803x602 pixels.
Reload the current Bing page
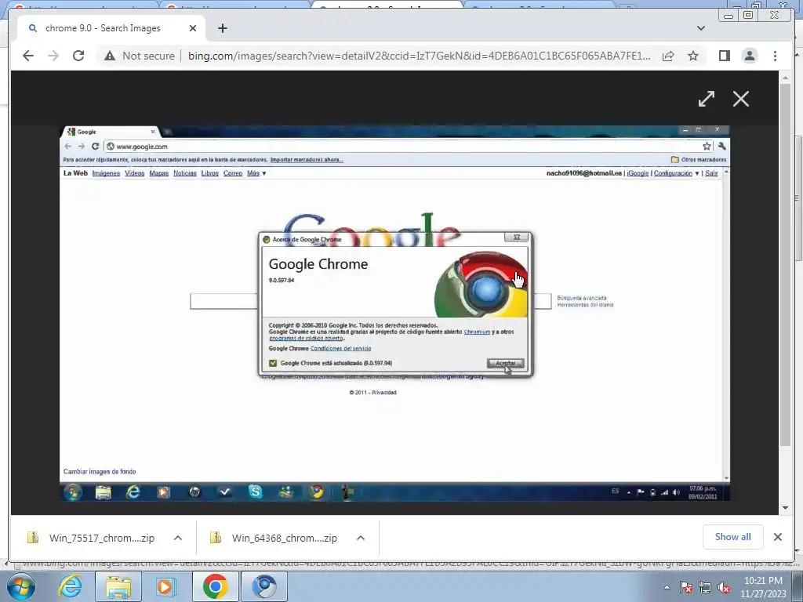pos(78,56)
